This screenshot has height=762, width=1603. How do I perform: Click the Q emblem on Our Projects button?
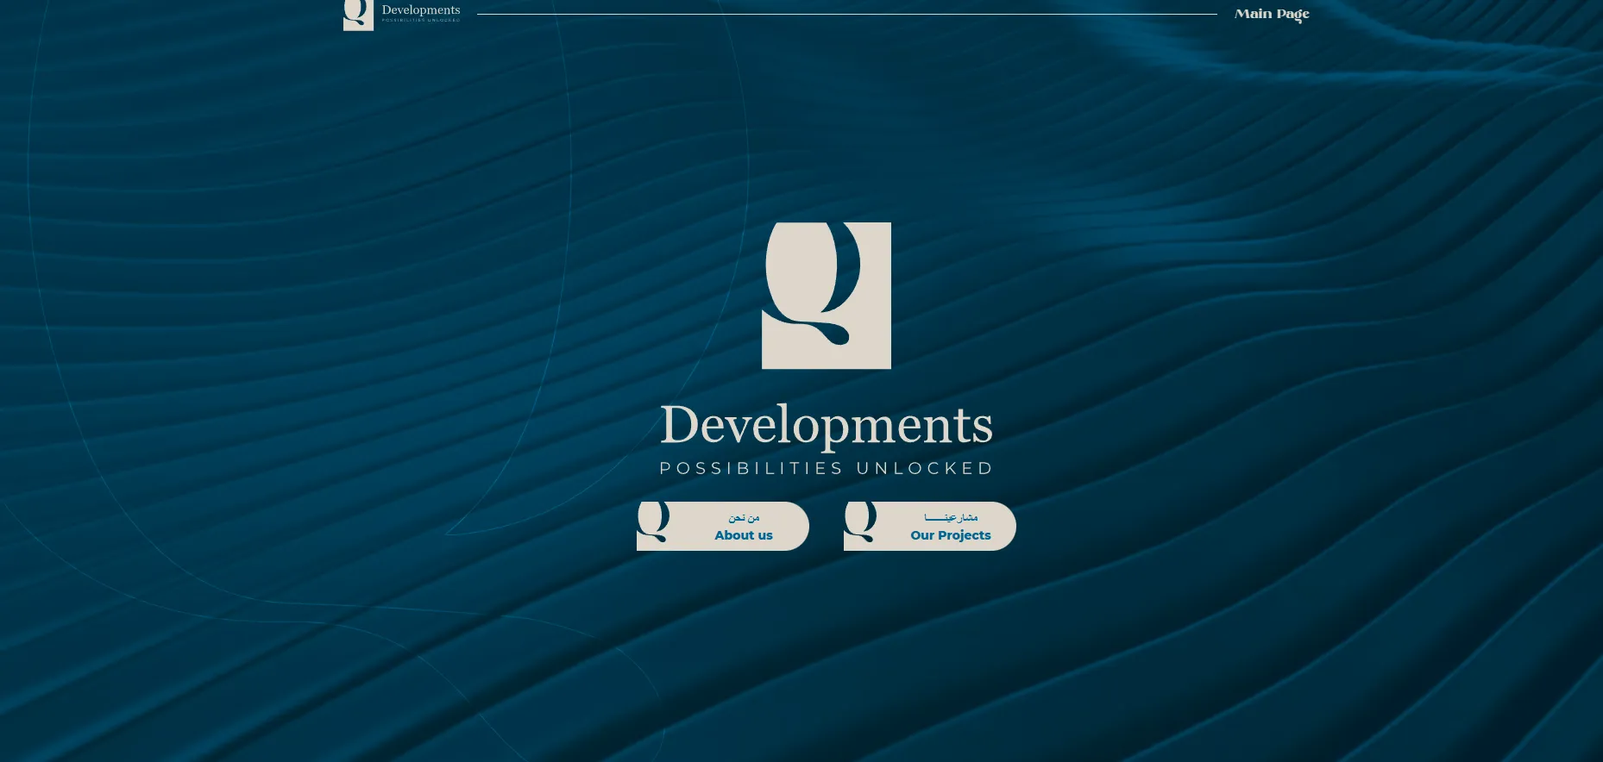pyautogui.click(x=860, y=522)
